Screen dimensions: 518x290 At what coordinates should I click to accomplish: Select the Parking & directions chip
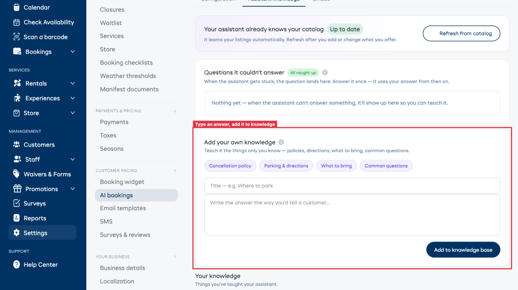click(286, 166)
